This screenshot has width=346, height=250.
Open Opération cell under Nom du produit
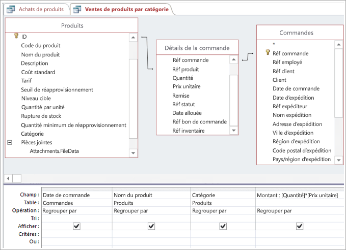(x=151, y=210)
